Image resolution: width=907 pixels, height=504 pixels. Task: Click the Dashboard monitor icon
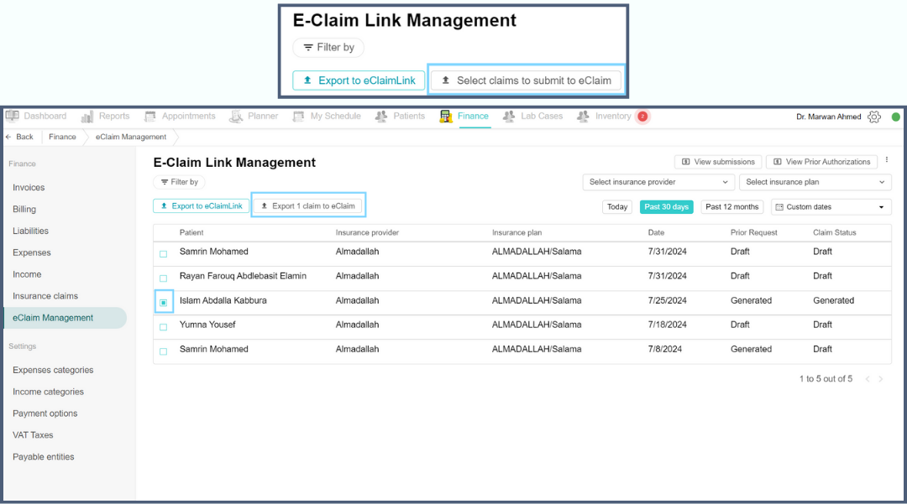coord(12,116)
